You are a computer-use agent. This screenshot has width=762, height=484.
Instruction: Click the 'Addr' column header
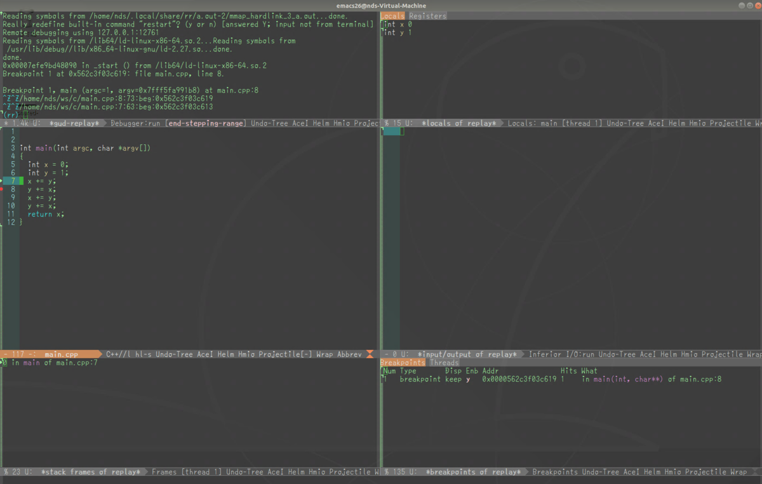(490, 371)
